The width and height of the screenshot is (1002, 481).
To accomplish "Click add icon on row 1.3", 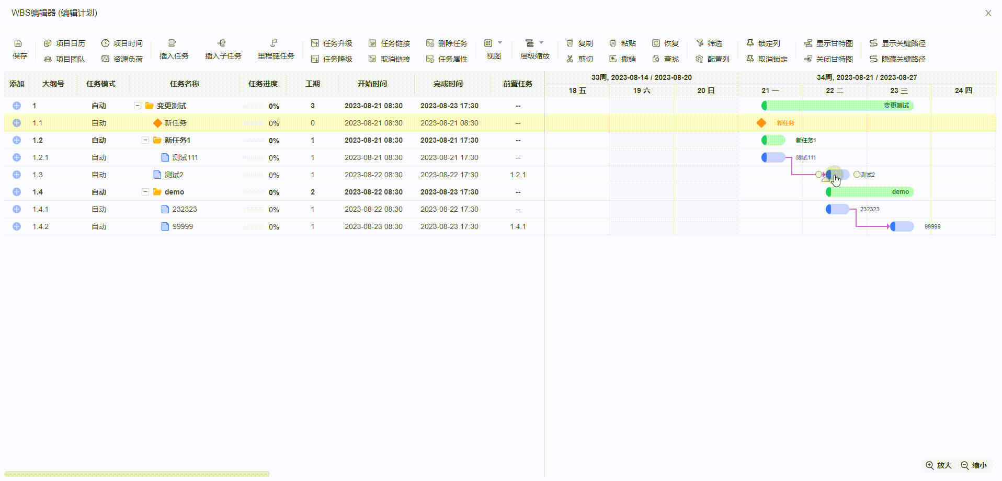I will [x=17, y=175].
